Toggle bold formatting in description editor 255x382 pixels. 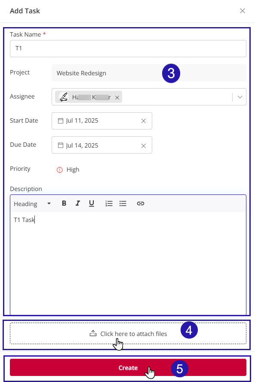click(x=64, y=203)
